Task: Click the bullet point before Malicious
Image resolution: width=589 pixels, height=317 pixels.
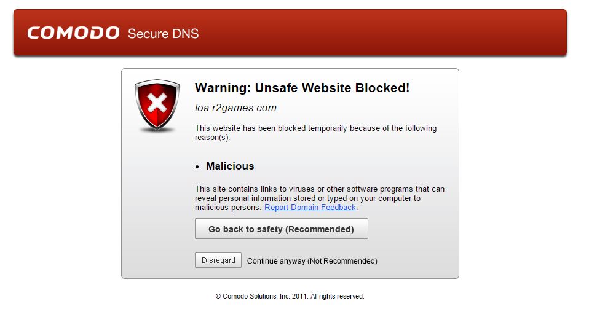Action: (197, 167)
